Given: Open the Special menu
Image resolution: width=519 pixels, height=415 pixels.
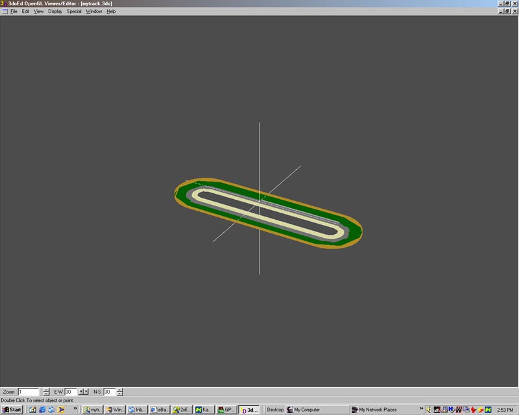Looking at the screenshot, I should 74,11.
